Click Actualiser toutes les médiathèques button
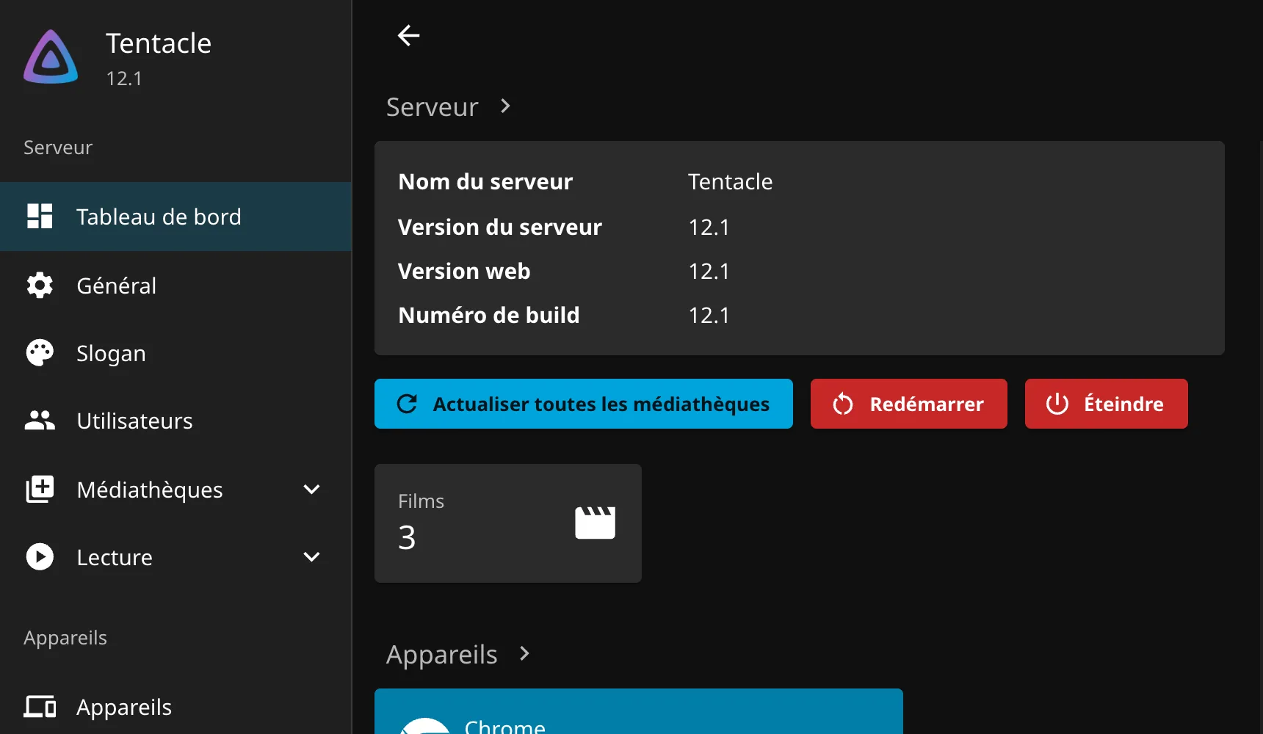 584,404
